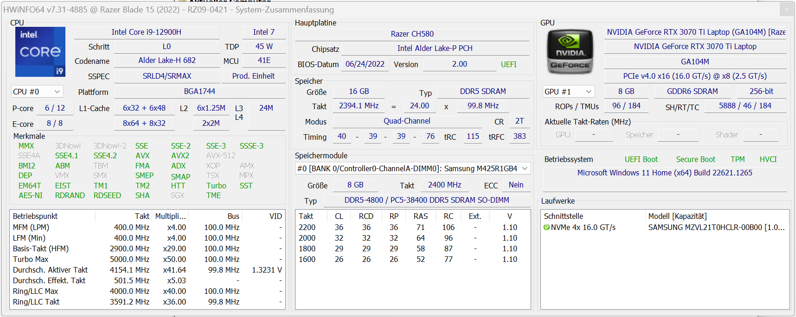Click the UEFI Boot indicator
The height and width of the screenshot is (317, 796).
(641, 159)
